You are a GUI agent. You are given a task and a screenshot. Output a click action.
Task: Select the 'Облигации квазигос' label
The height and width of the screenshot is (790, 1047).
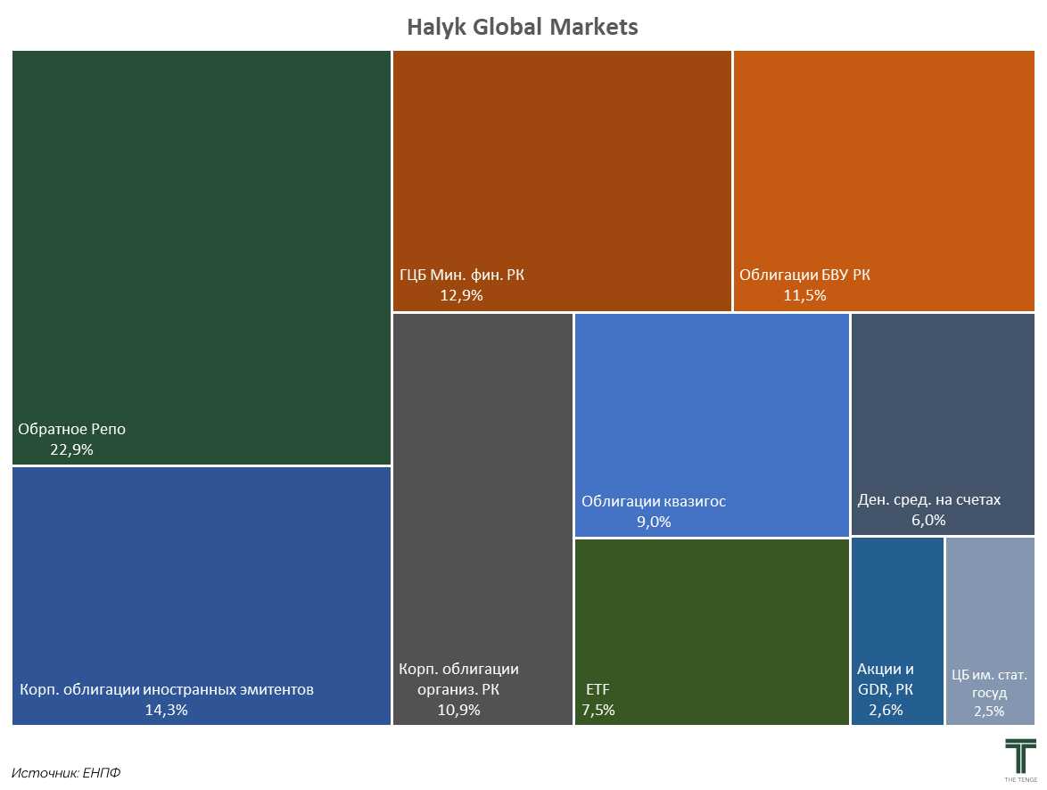coord(653,501)
